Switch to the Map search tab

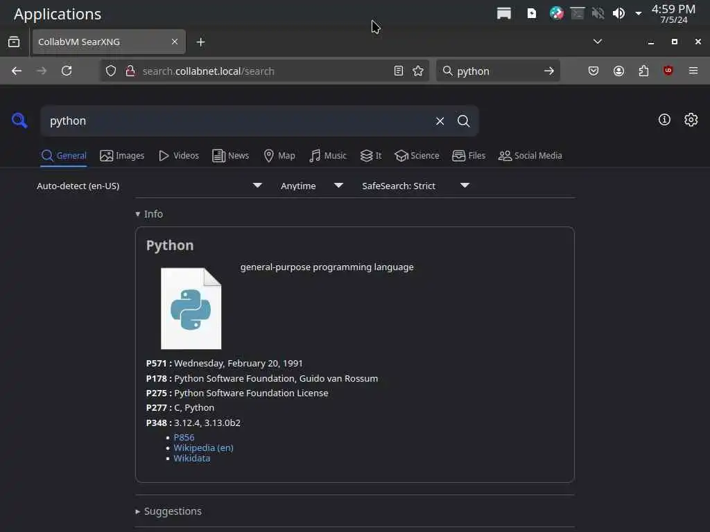279,156
